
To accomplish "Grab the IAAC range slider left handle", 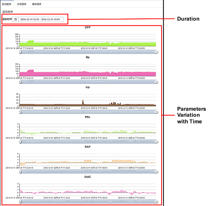I will click(x=20, y=201).
